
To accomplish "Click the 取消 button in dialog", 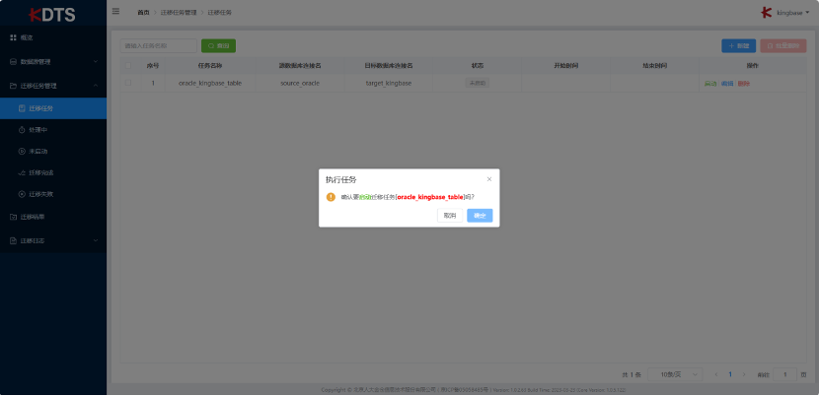I will coord(450,216).
